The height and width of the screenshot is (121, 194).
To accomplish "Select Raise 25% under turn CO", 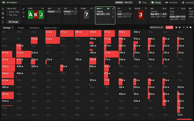I will [124, 17].
